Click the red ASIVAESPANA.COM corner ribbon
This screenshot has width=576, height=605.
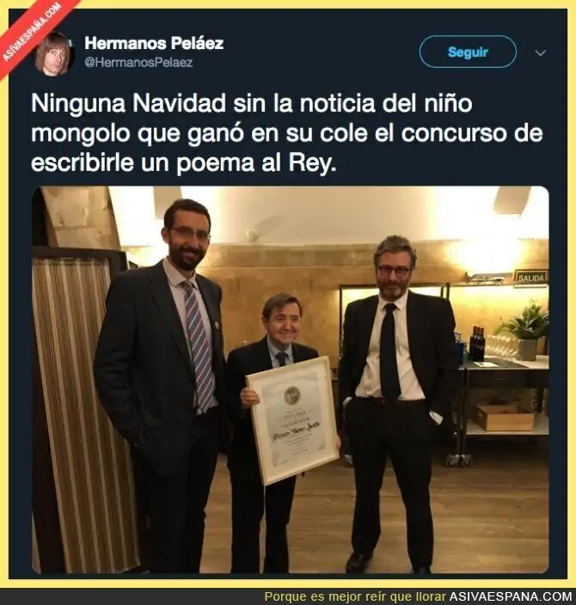click(32, 32)
